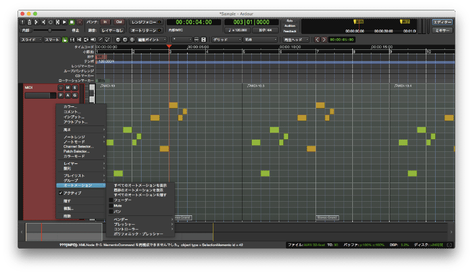Open the 拍/8 grid unit dropdown
This screenshot has height=274, width=473.
click(x=260, y=40)
